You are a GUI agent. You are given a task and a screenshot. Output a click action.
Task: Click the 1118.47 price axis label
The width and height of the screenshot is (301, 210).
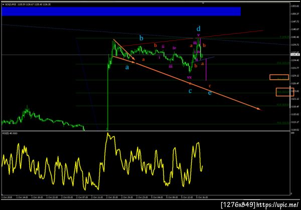click(x=295, y=107)
